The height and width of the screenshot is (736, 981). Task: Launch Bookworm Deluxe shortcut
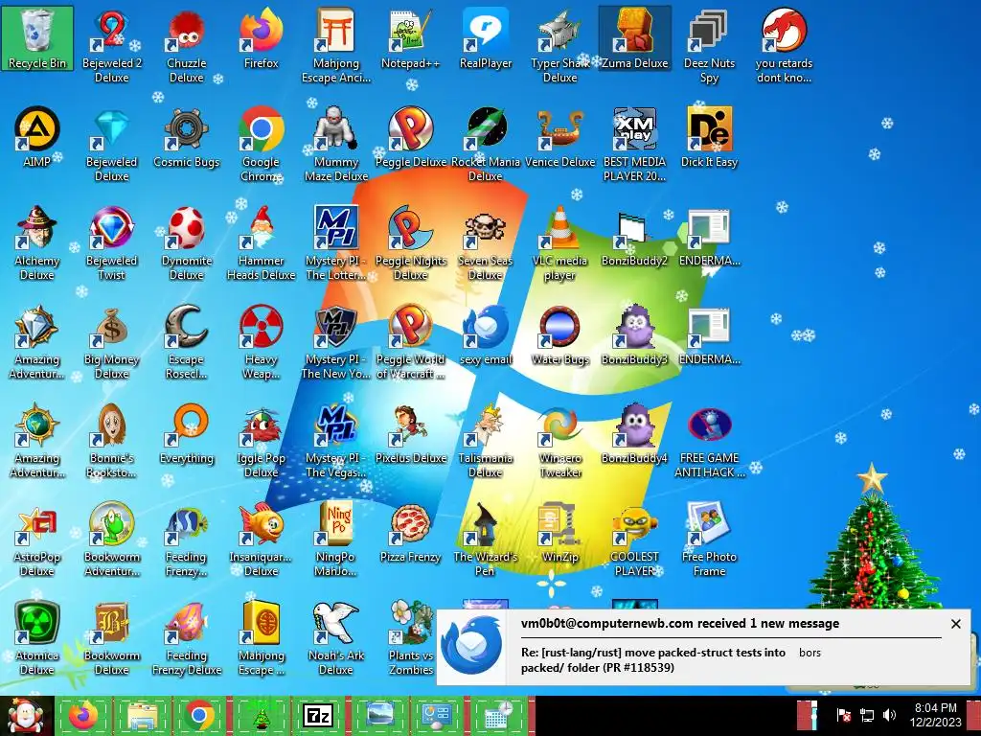pos(111,638)
